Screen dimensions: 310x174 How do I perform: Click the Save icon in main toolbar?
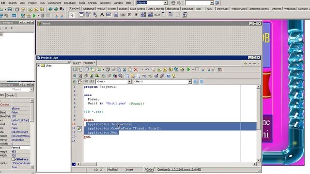coord(9,9)
